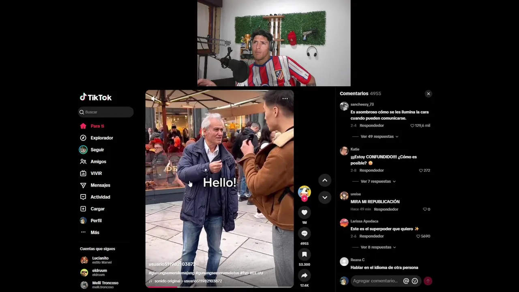This screenshot has height=292, width=519.
Task: Reply to Larissa Apodaca's comment
Action: tap(371, 236)
